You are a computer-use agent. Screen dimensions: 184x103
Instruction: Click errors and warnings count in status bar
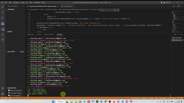pyautogui.click(x=5, y=98)
